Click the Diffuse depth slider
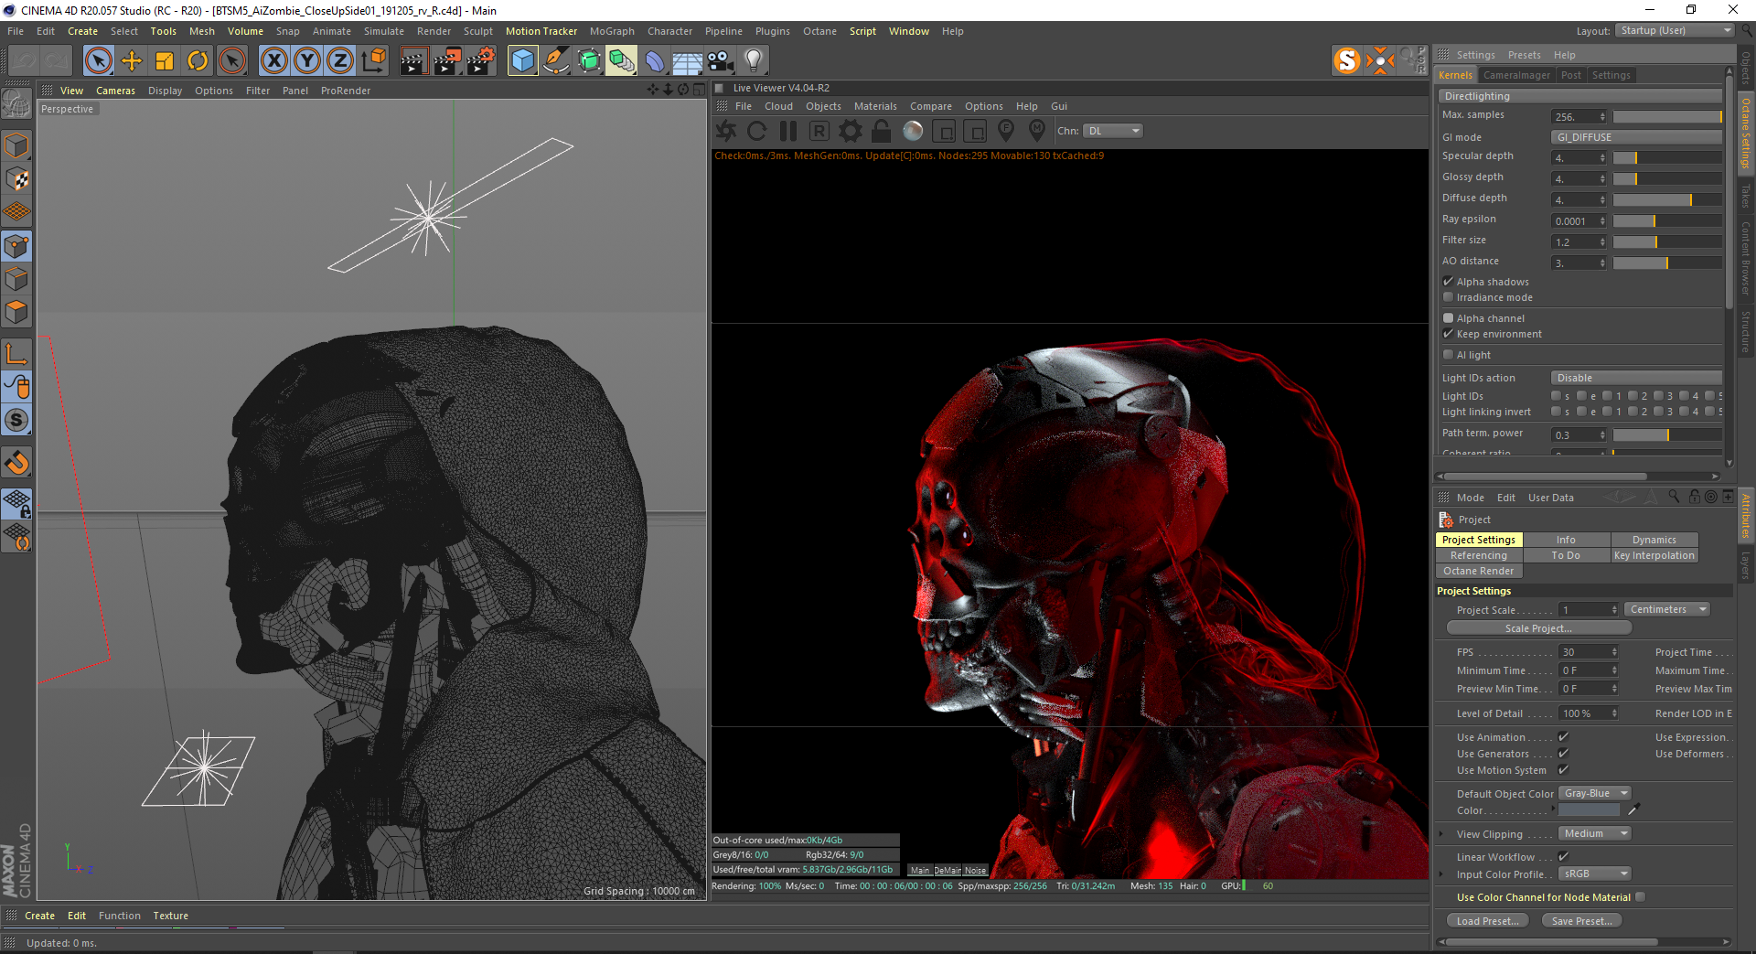 pos(1666,199)
